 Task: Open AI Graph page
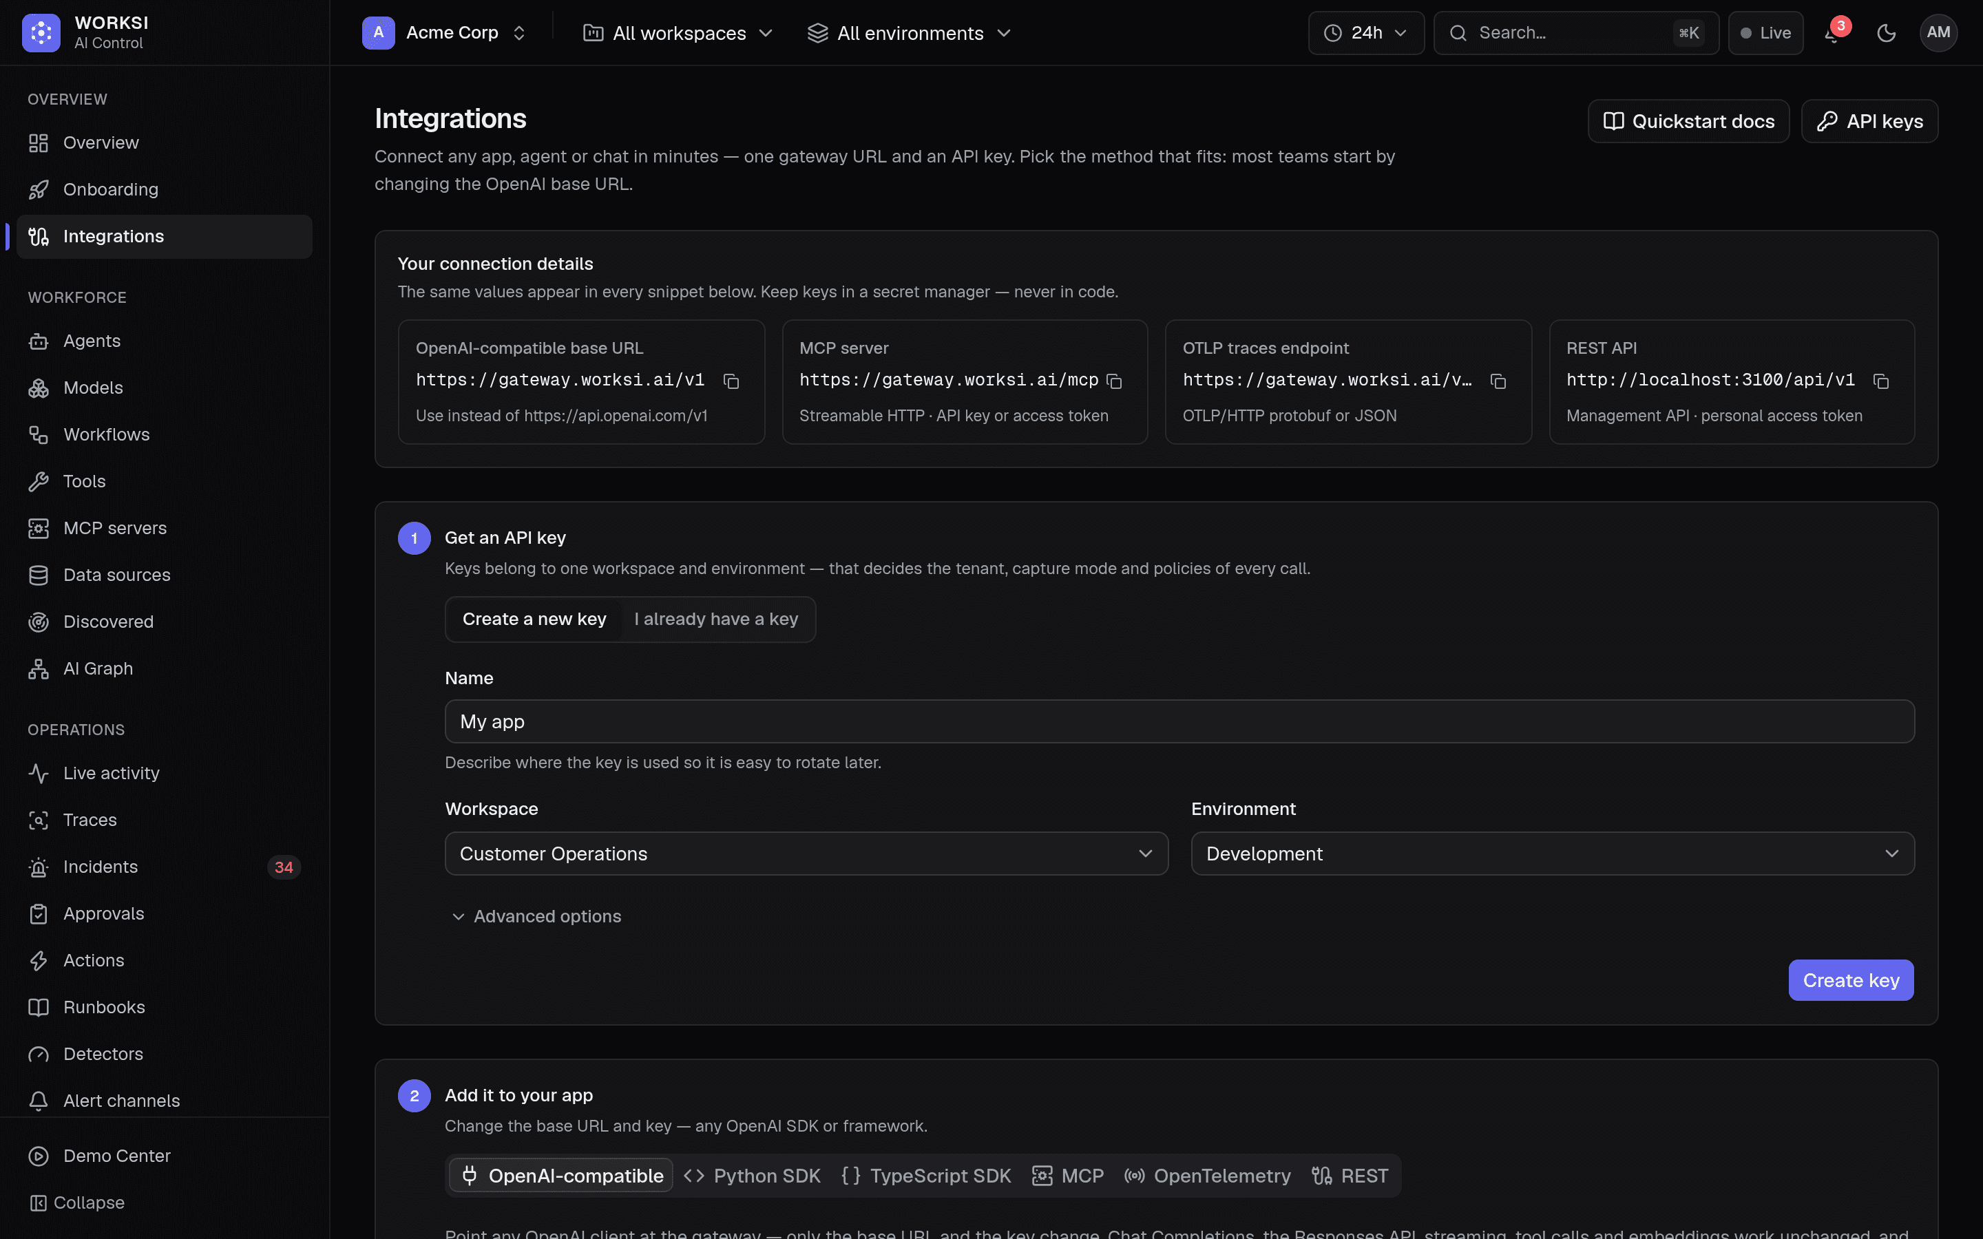[164, 668]
